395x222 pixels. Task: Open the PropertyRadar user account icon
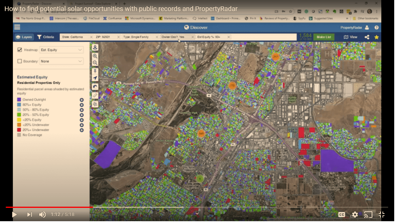pyautogui.click(x=367, y=27)
